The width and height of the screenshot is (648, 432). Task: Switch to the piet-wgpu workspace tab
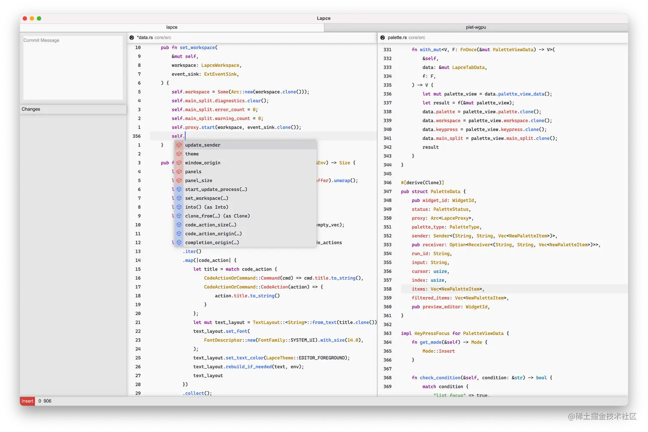tap(476, 27)
